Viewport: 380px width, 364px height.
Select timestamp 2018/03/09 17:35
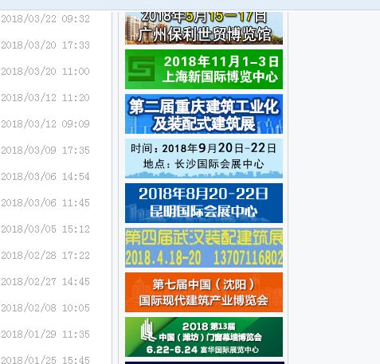pos(45,151)
